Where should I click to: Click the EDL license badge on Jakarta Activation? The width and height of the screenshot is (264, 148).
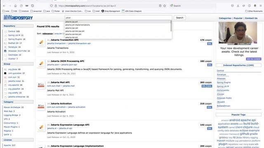coord(210,107)
